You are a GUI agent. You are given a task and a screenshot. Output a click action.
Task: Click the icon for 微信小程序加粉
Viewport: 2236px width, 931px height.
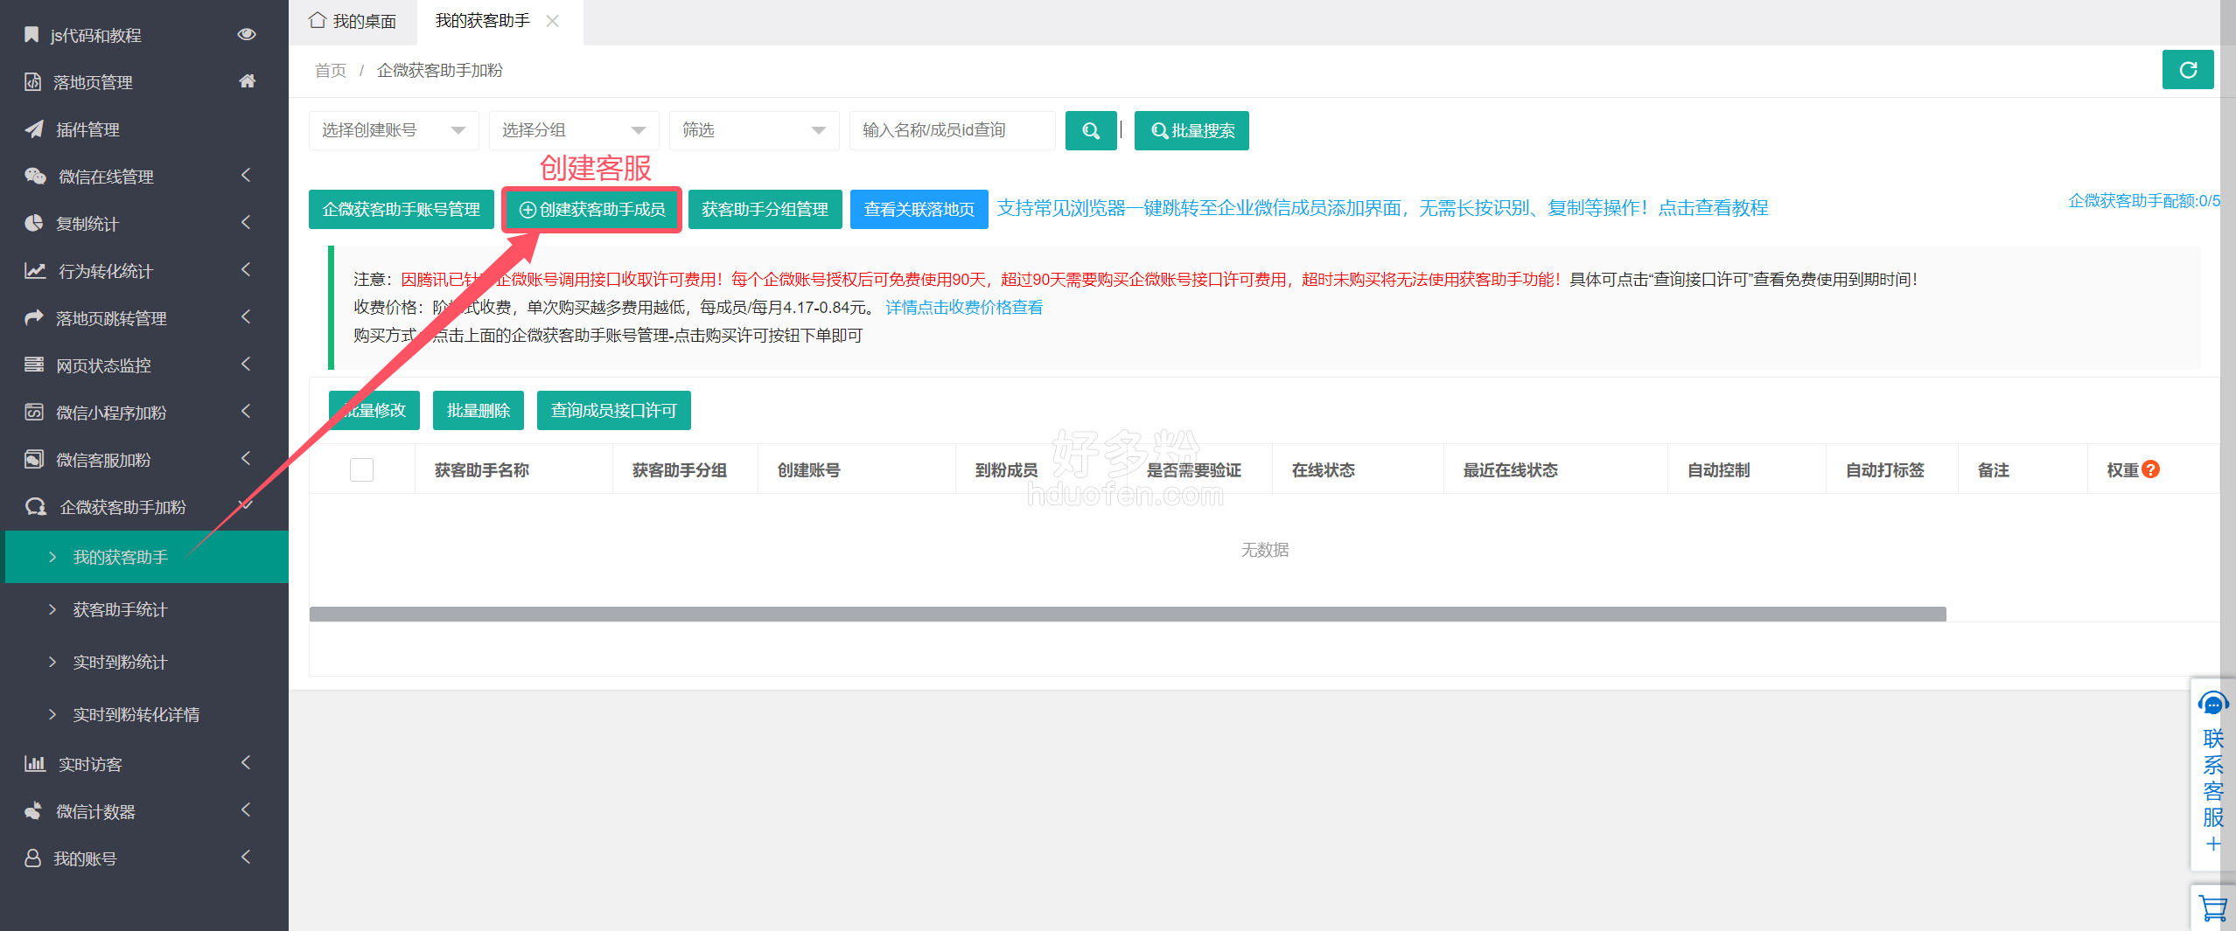[x=34, y=413]
